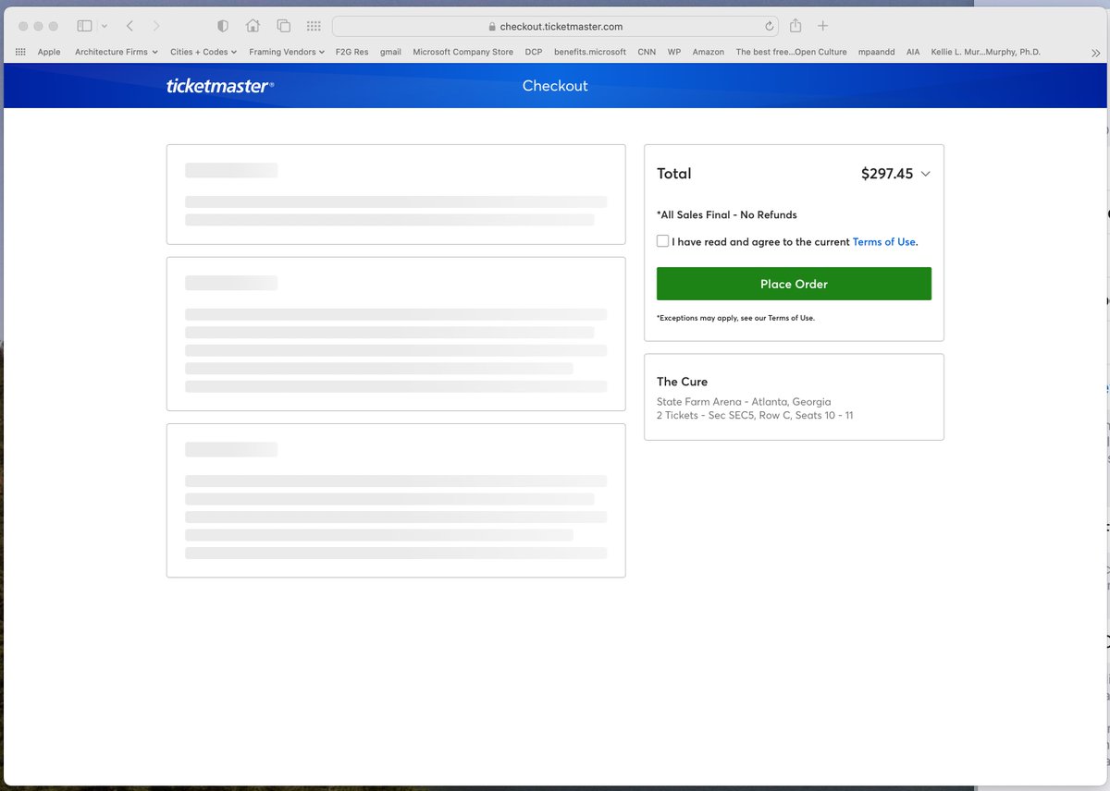This screenshot has width=1110, height=791.
Task: Click the All Sales Final - No Refunds notice
Action: [726, 214]
